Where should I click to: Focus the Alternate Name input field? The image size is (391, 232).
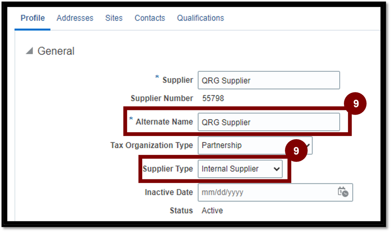(x=269, y=122)
